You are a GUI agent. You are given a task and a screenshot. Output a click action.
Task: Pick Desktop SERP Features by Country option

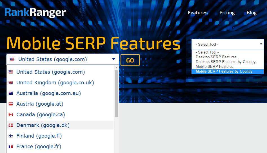click(x=228, y=62)
